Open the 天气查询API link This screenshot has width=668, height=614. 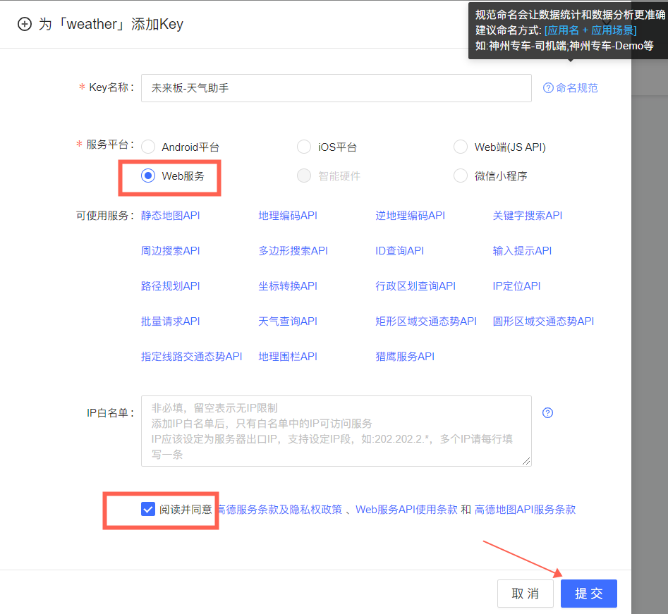pos(288,321)
